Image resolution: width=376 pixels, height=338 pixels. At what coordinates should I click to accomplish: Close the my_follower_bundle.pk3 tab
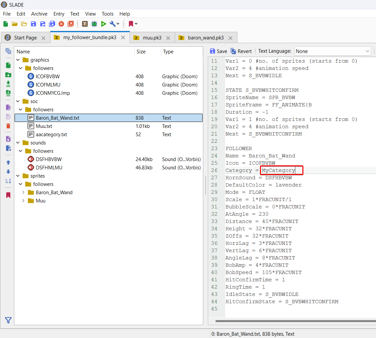click(x=123, y=37)
